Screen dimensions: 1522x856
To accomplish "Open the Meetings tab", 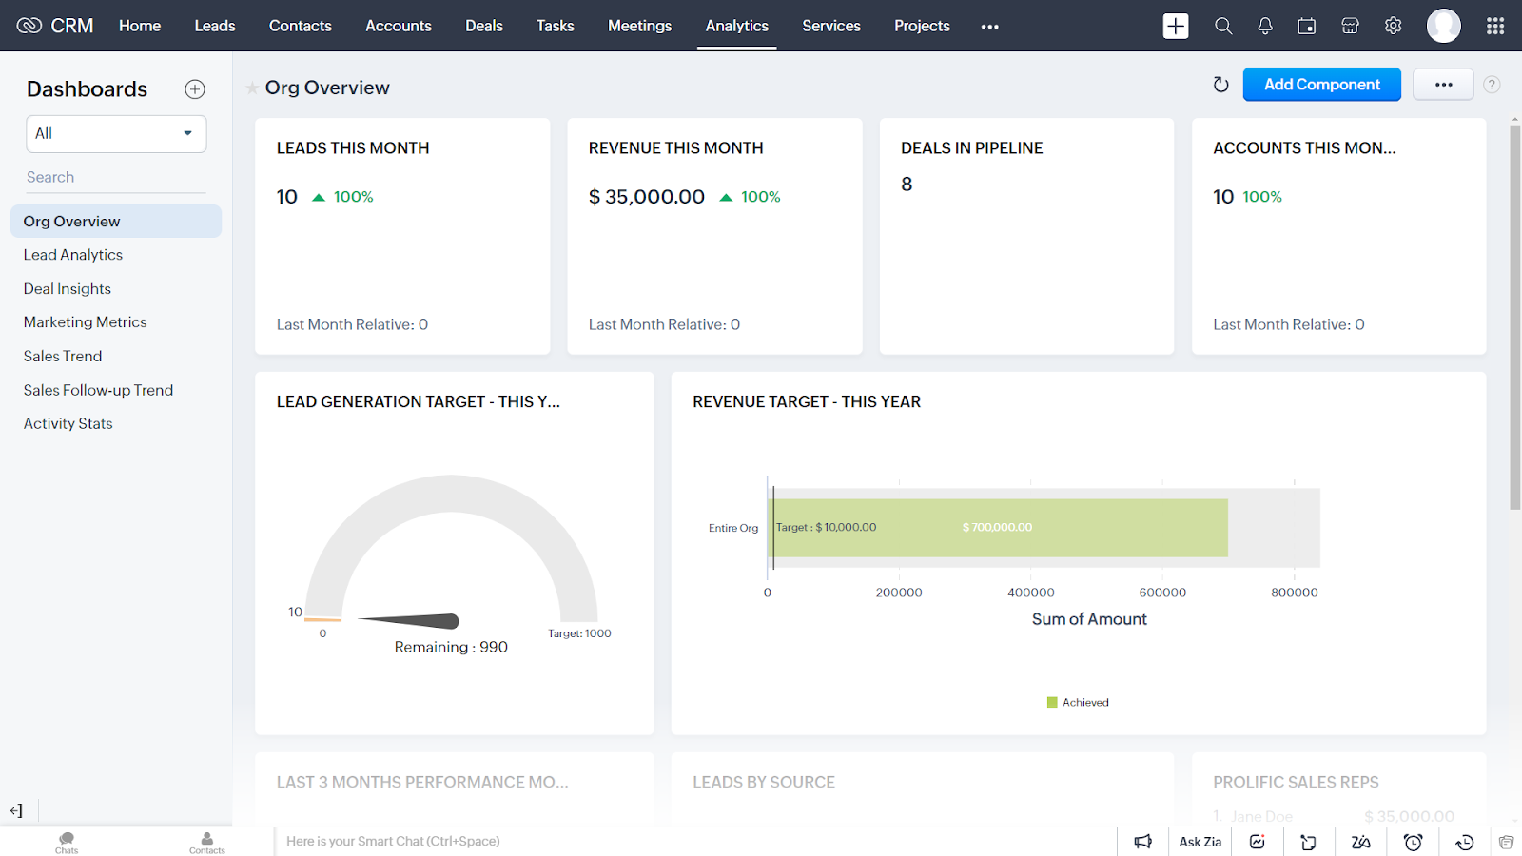I will point(639,26).
